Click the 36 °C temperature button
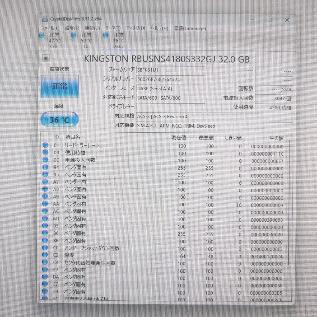317x317 pixels. tap(59, 120)
